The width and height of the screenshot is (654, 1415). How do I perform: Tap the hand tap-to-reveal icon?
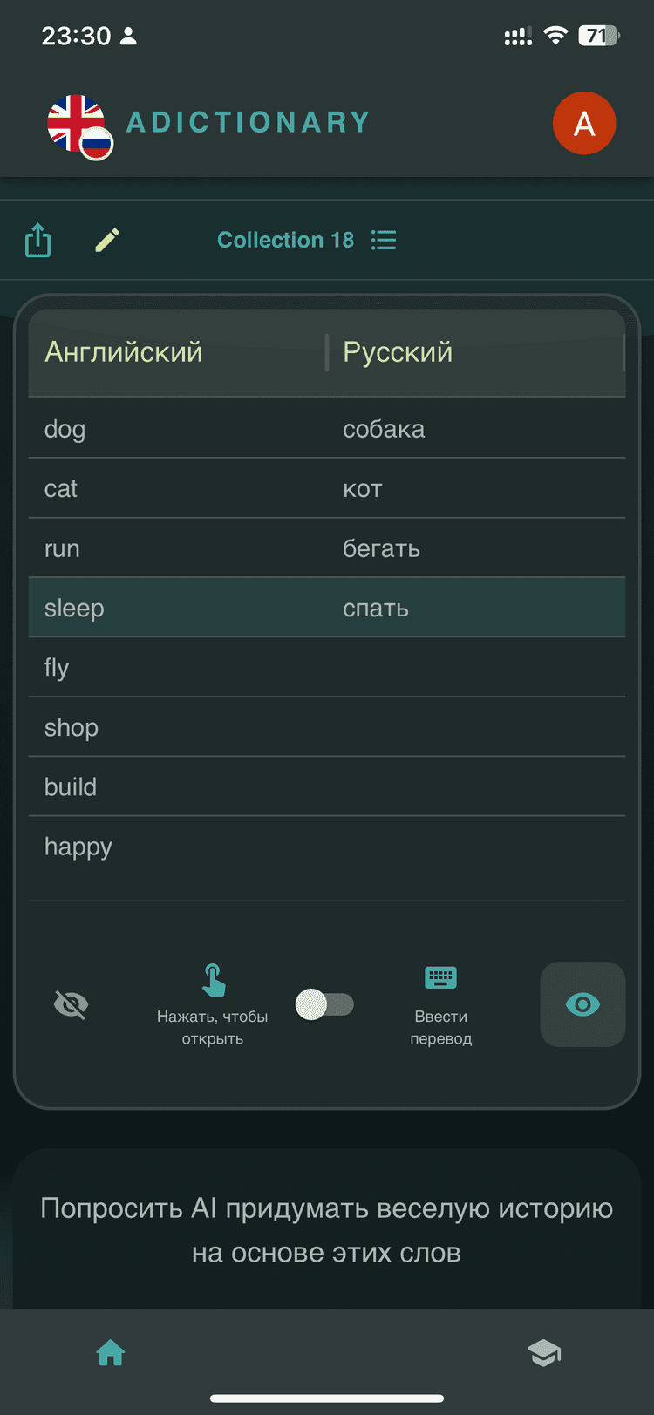[213, 980]
